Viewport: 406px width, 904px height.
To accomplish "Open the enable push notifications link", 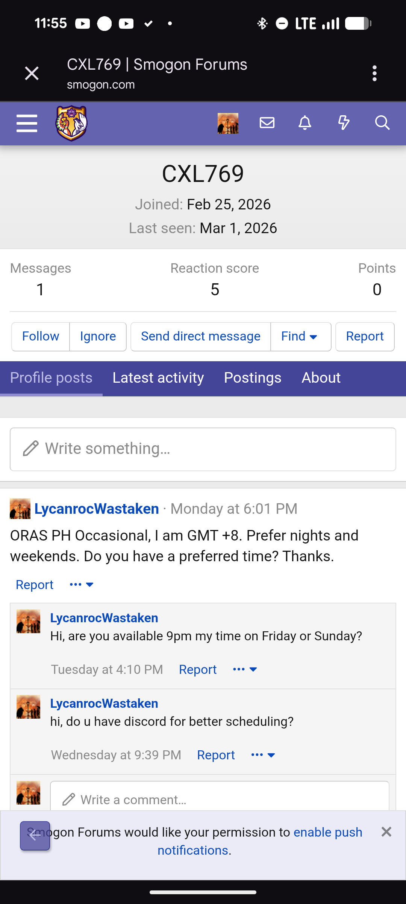I will (327, 832).
